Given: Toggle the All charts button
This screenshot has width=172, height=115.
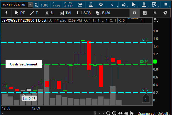Looking at the screenshot, I should [x=155, y=13].
